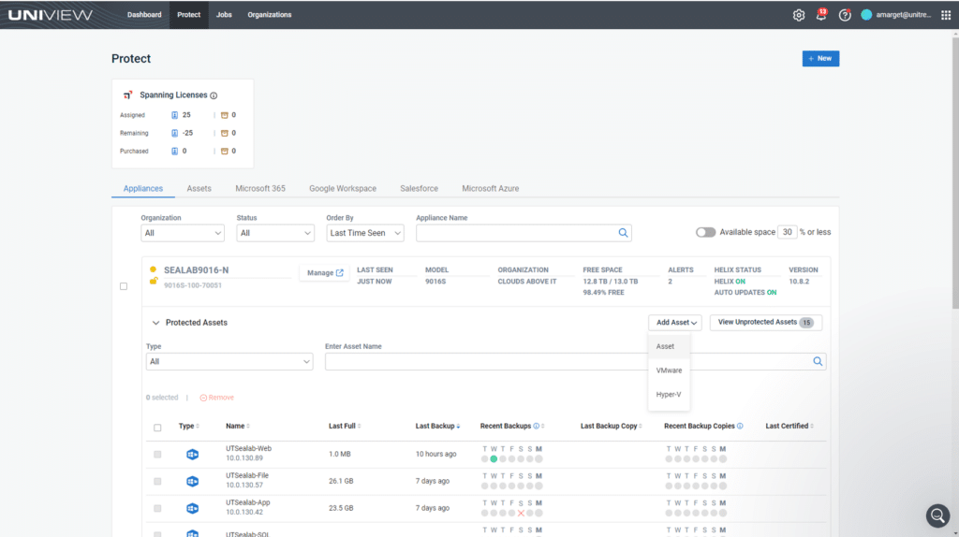Open the apps grid icon
This screenshot has height=537, width=959.
[946, 15]
